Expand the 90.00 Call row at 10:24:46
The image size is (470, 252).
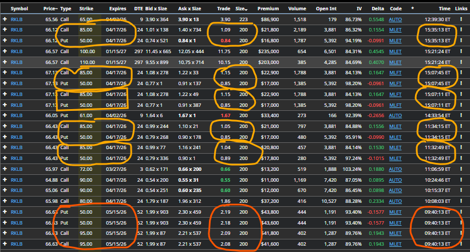click(x=5, y=180)
